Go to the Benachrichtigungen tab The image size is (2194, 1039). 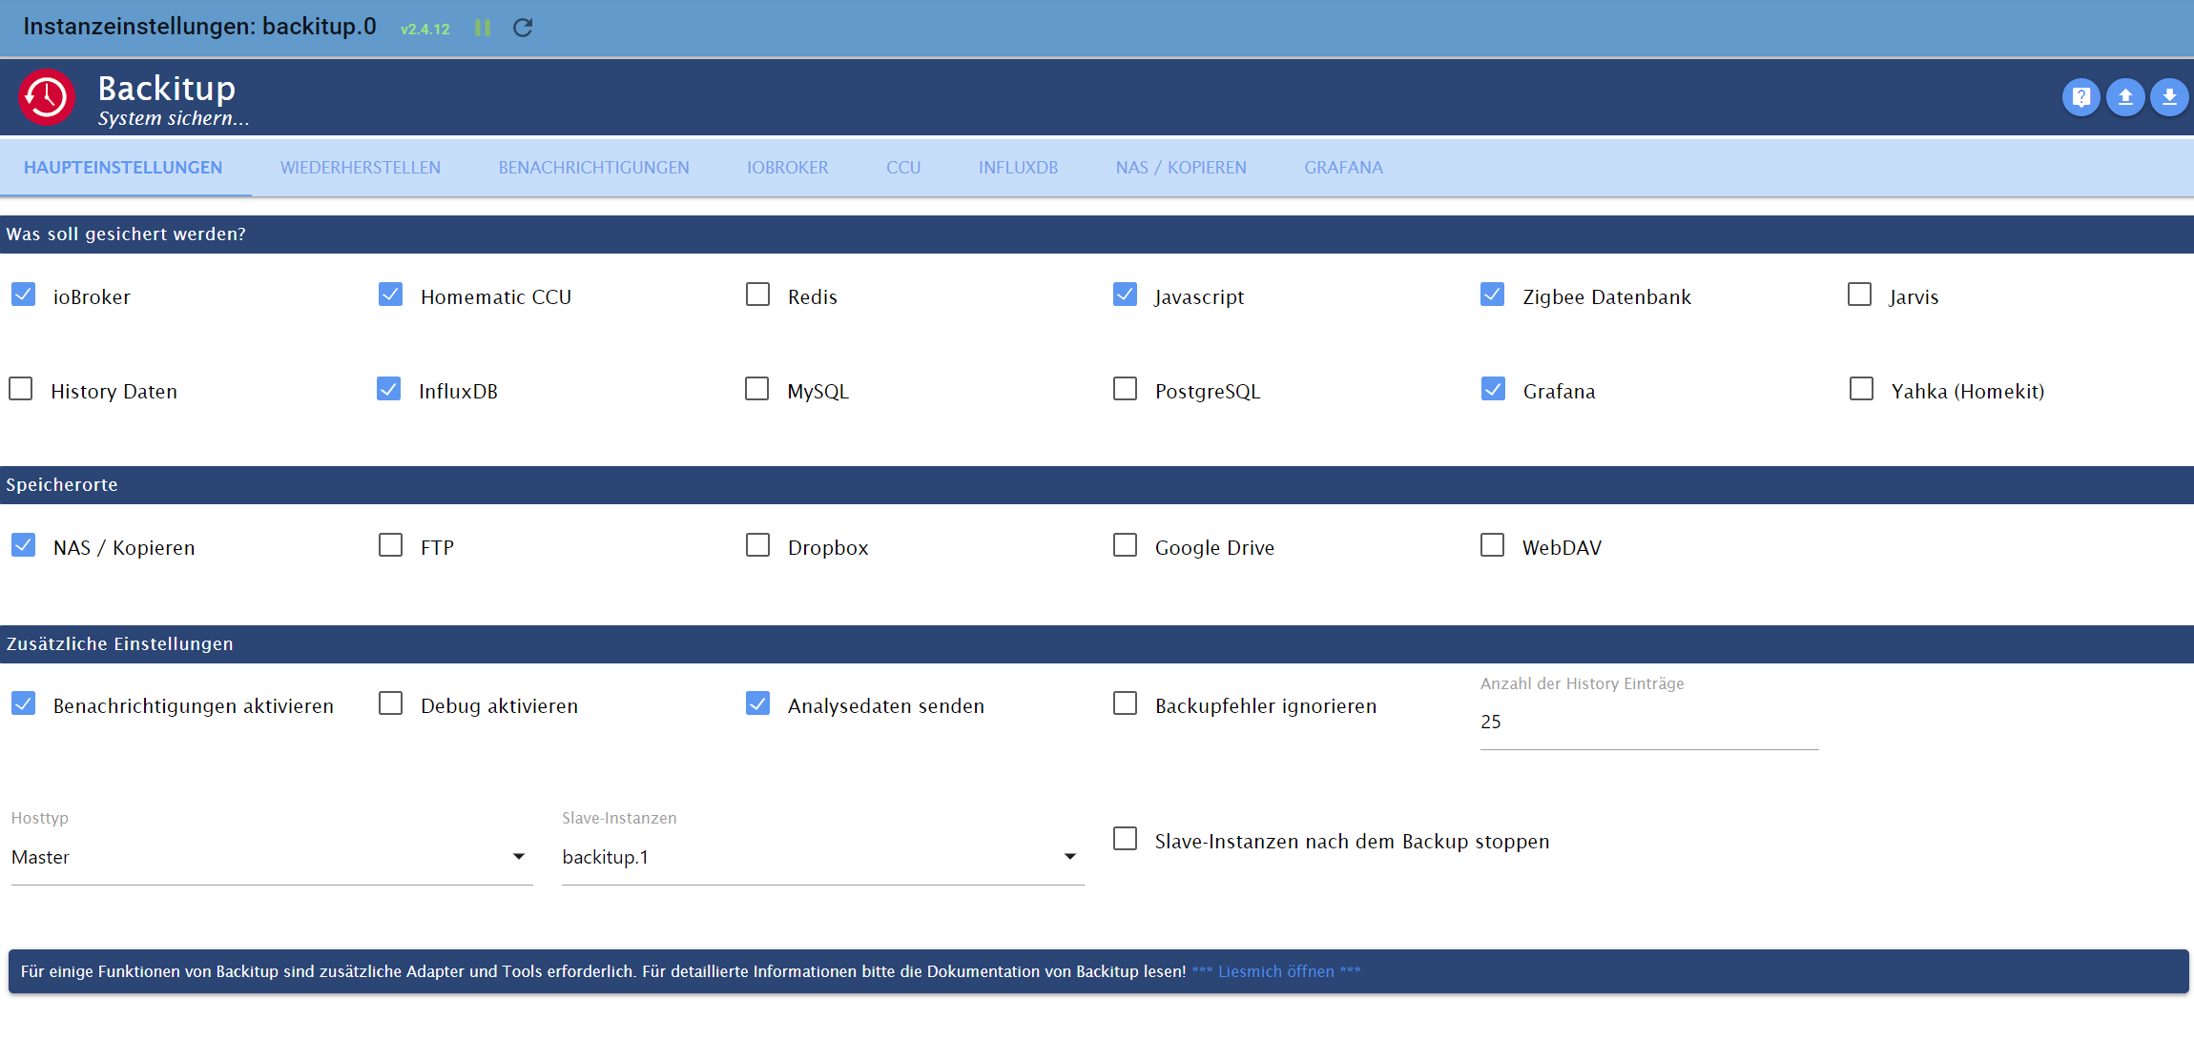(x=593, y=168)
